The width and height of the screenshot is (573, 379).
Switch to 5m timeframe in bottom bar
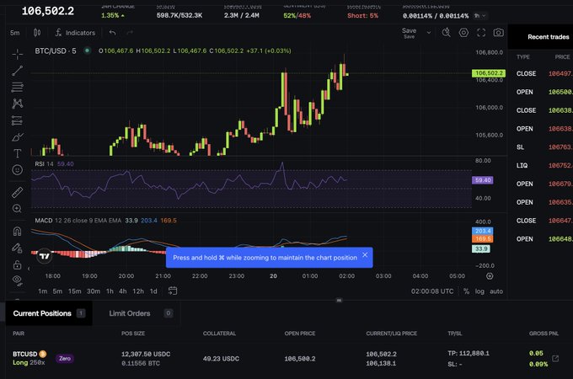coord(57,291)
